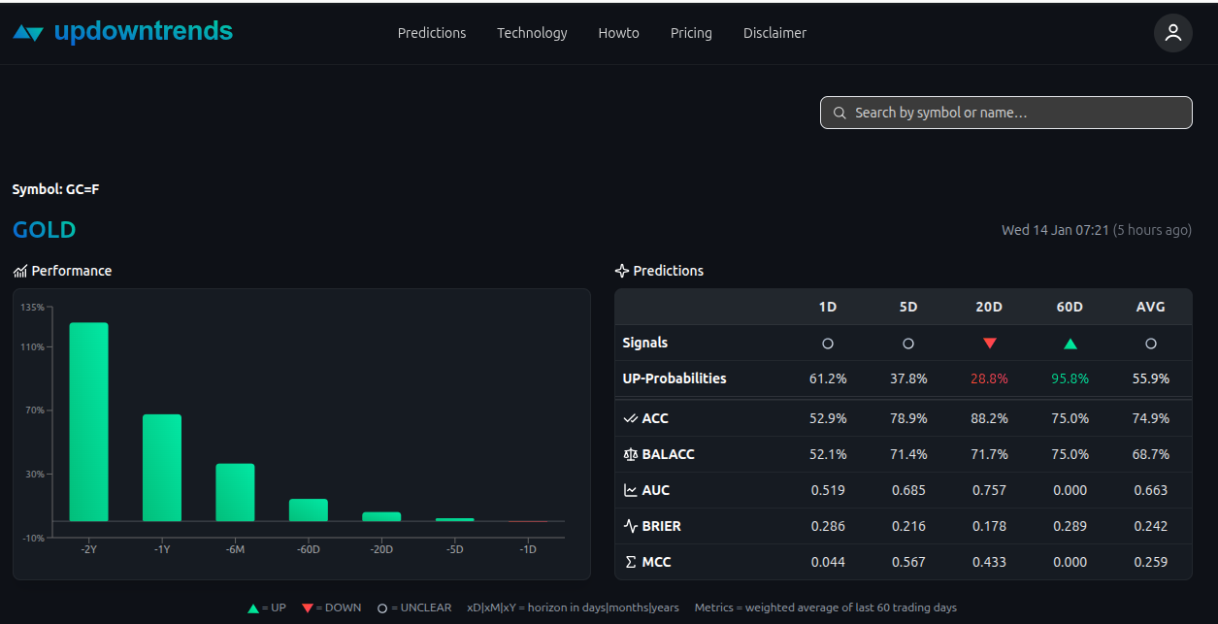
Task: Click the MCC sigma icon
Action: pos(631,562)
